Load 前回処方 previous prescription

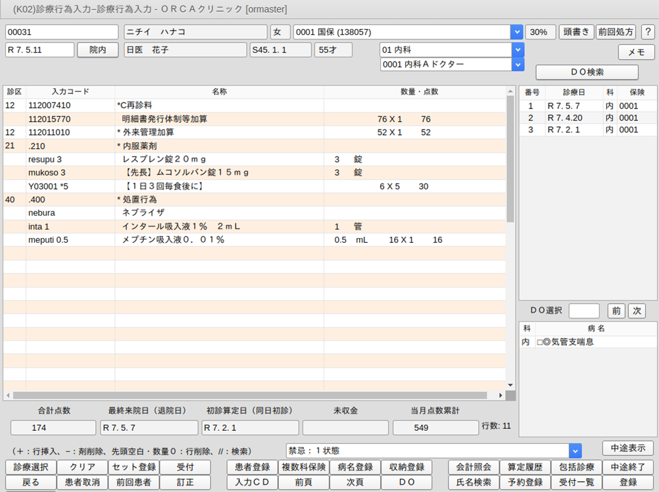[616, 32]
